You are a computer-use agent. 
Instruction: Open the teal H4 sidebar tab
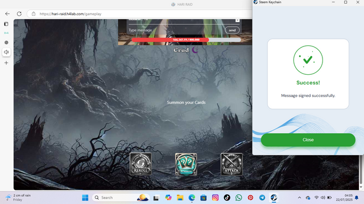coord(6,33)
